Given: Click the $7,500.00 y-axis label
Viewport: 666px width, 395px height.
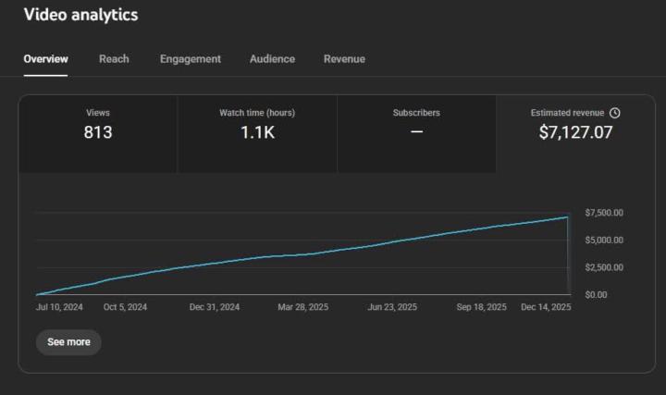Looking at the screenshot, I should (604, 214).
